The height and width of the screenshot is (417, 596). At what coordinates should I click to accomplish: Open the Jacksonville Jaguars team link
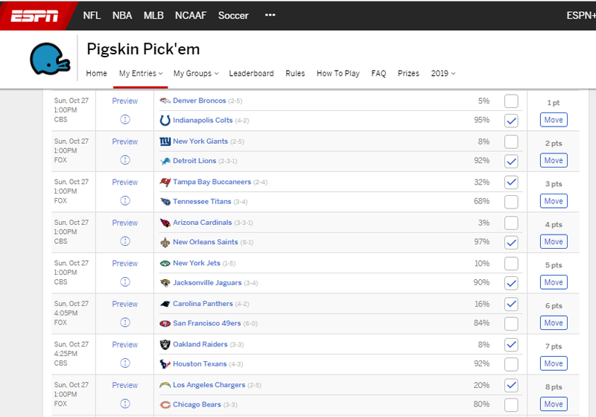coord(207,283)
